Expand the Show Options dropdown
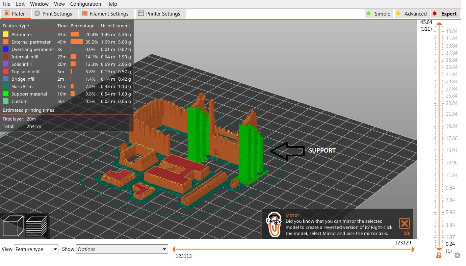Viewport: 466px width, 266px height. click(x=122, y=249)
